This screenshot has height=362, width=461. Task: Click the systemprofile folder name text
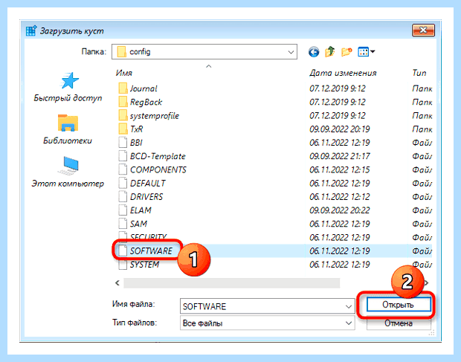(x=155, y=115)
